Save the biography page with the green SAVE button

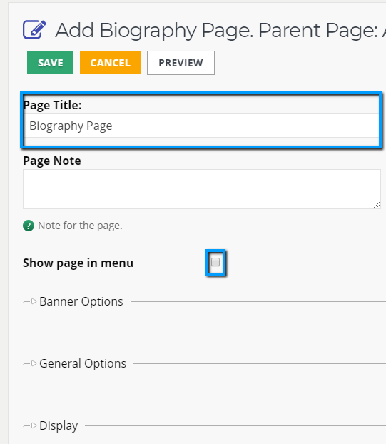point(51,63)
